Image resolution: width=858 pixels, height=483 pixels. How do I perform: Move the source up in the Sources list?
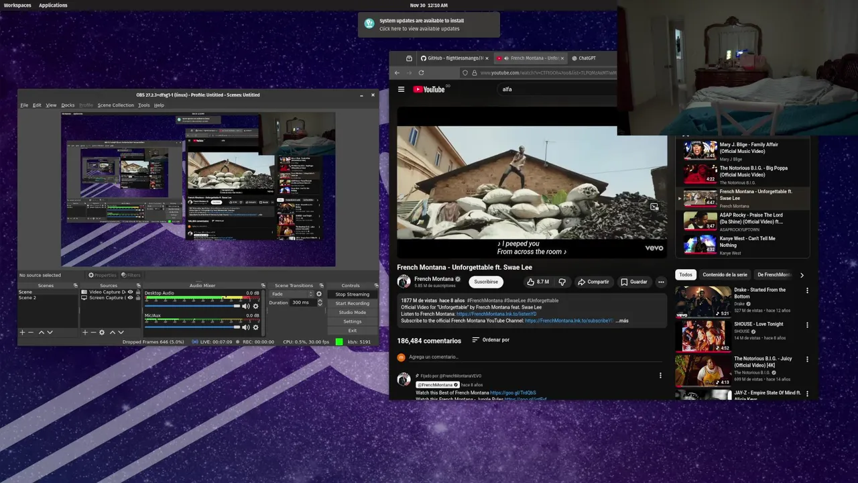[x=112, y=332]
